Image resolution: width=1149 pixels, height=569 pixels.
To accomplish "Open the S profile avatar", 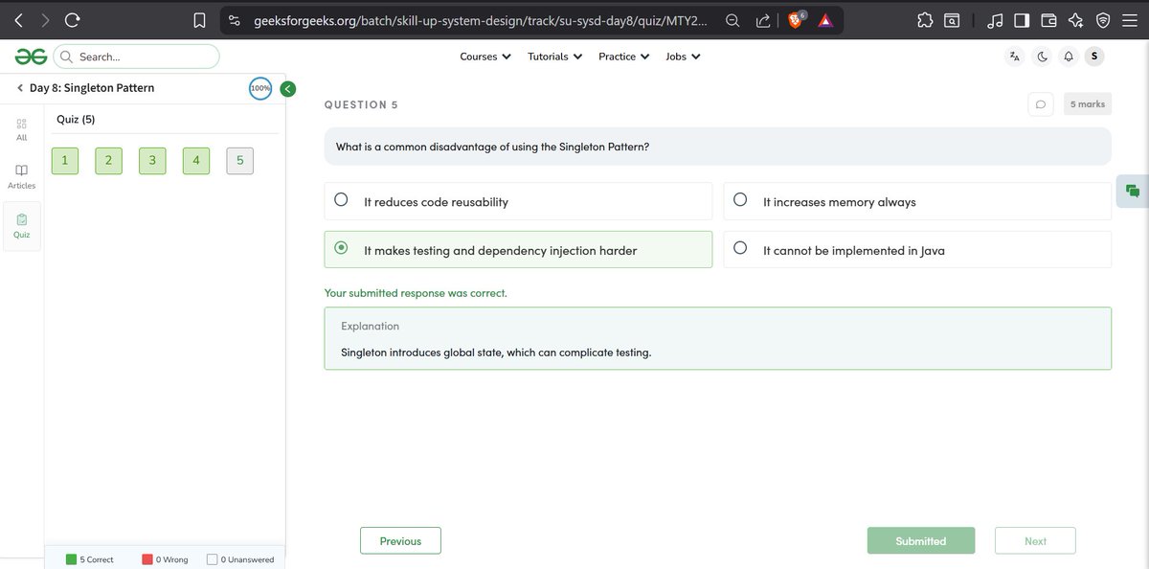I will coord(1094,57).
